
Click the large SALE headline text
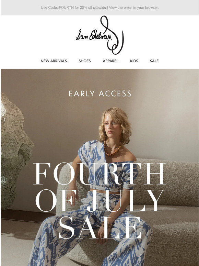click(x=100, y=227)
